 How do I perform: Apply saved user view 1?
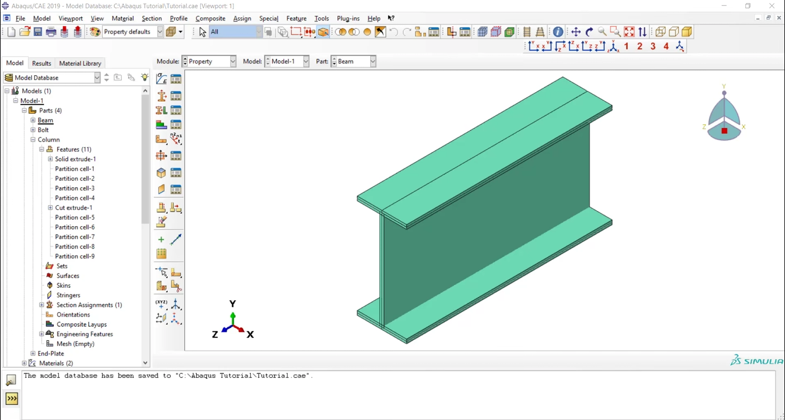pos(627,46)
